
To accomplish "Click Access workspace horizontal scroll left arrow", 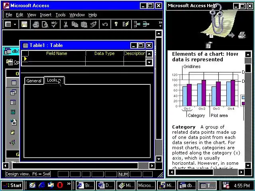I will click(6, 166).
